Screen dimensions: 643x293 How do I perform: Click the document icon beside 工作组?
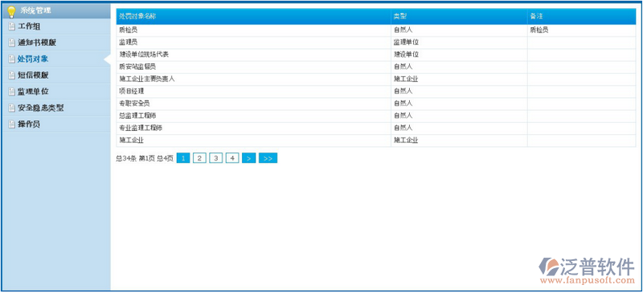[x=11, y=26]
